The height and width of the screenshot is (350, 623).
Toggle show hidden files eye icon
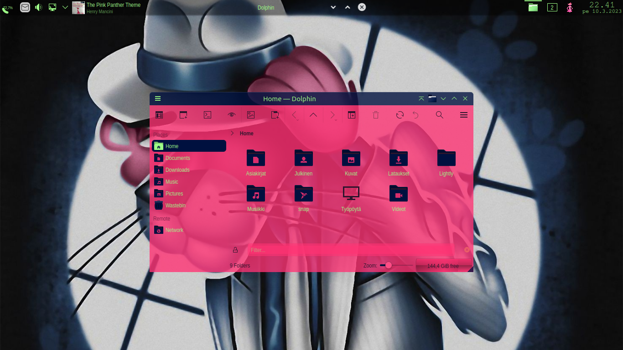pyautogui.click(x=231, y=115)
